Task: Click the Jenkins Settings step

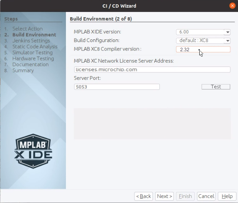Action: coord(31,41)
